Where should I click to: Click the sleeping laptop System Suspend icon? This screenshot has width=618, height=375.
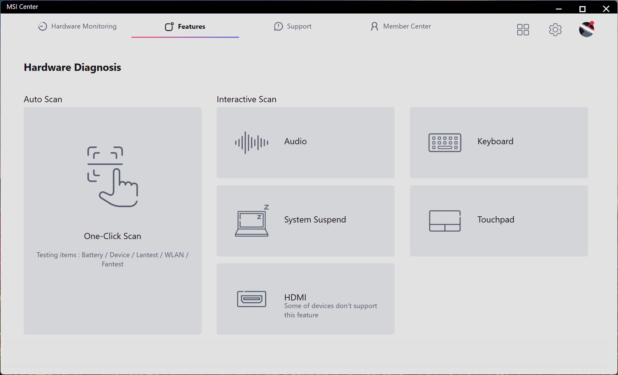(x=252, y=221)
